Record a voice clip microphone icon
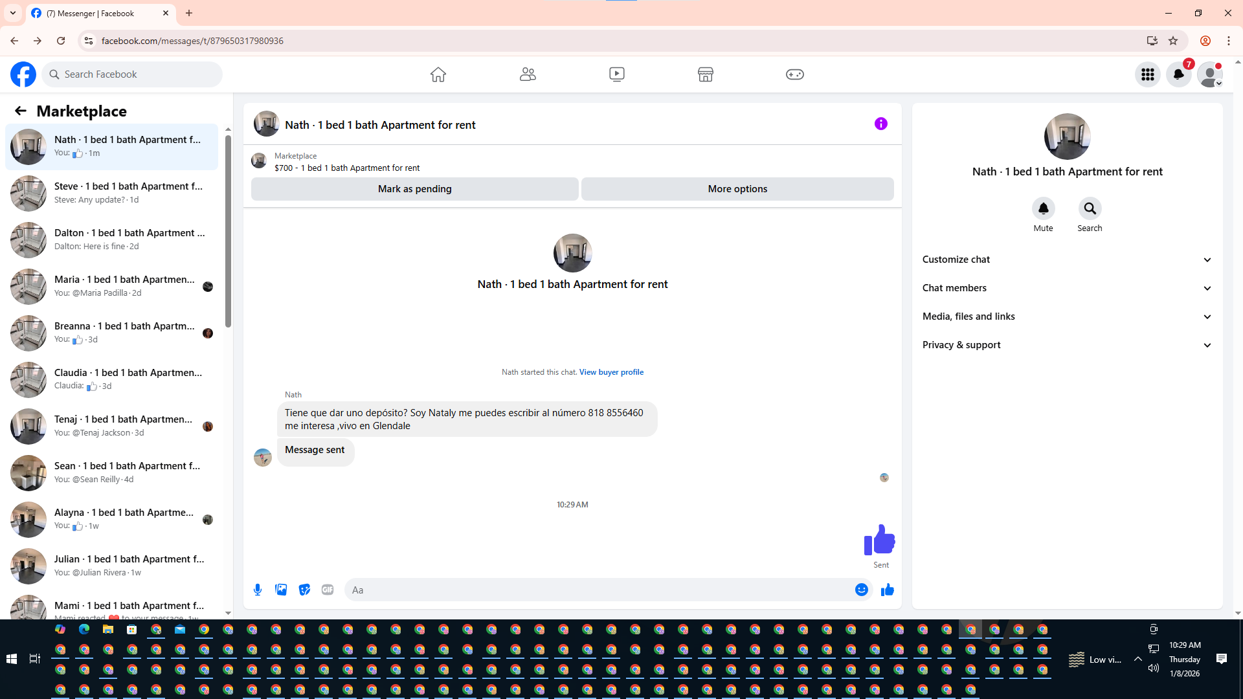The height and width of the screenshot is (699, 1243). pyautogui.click(x=258, y=590)
